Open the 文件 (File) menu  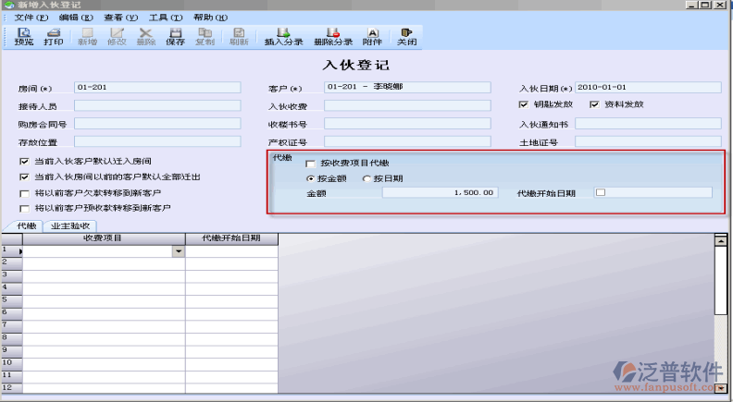tap(31, 18)
